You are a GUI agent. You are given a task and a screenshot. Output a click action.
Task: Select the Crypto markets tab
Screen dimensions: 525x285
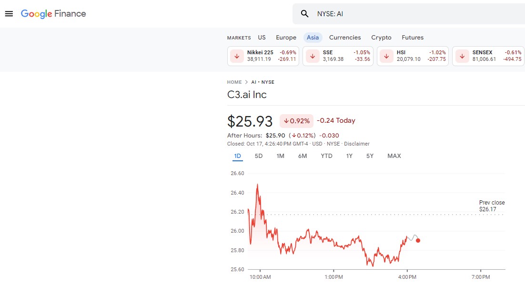pos(381,38)
